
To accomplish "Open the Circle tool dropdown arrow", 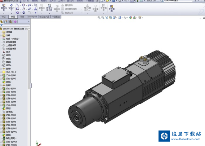I will [x=27, y=5].
